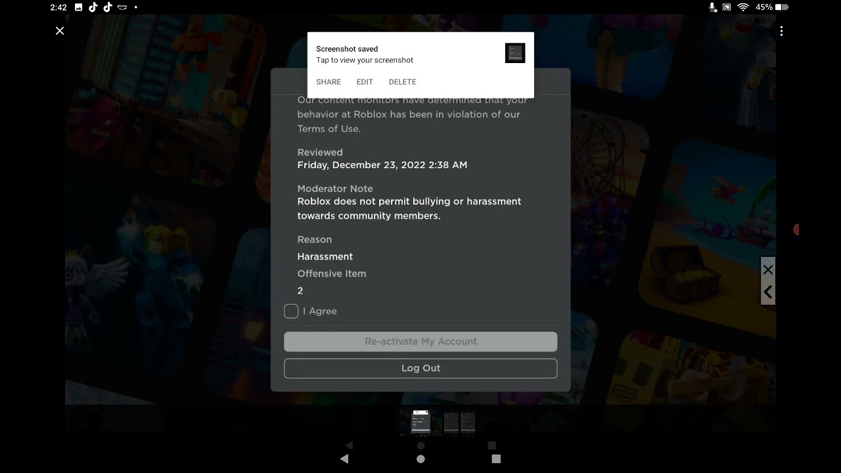Click the 'Roblox does not permit bullying' note
The image size is (841, 473).
tap(409, 208)
